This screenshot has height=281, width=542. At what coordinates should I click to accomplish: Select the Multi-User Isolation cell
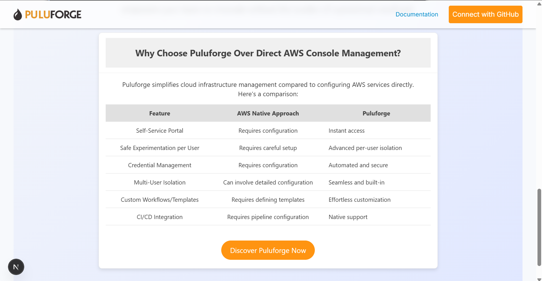[x=160, y=182]
